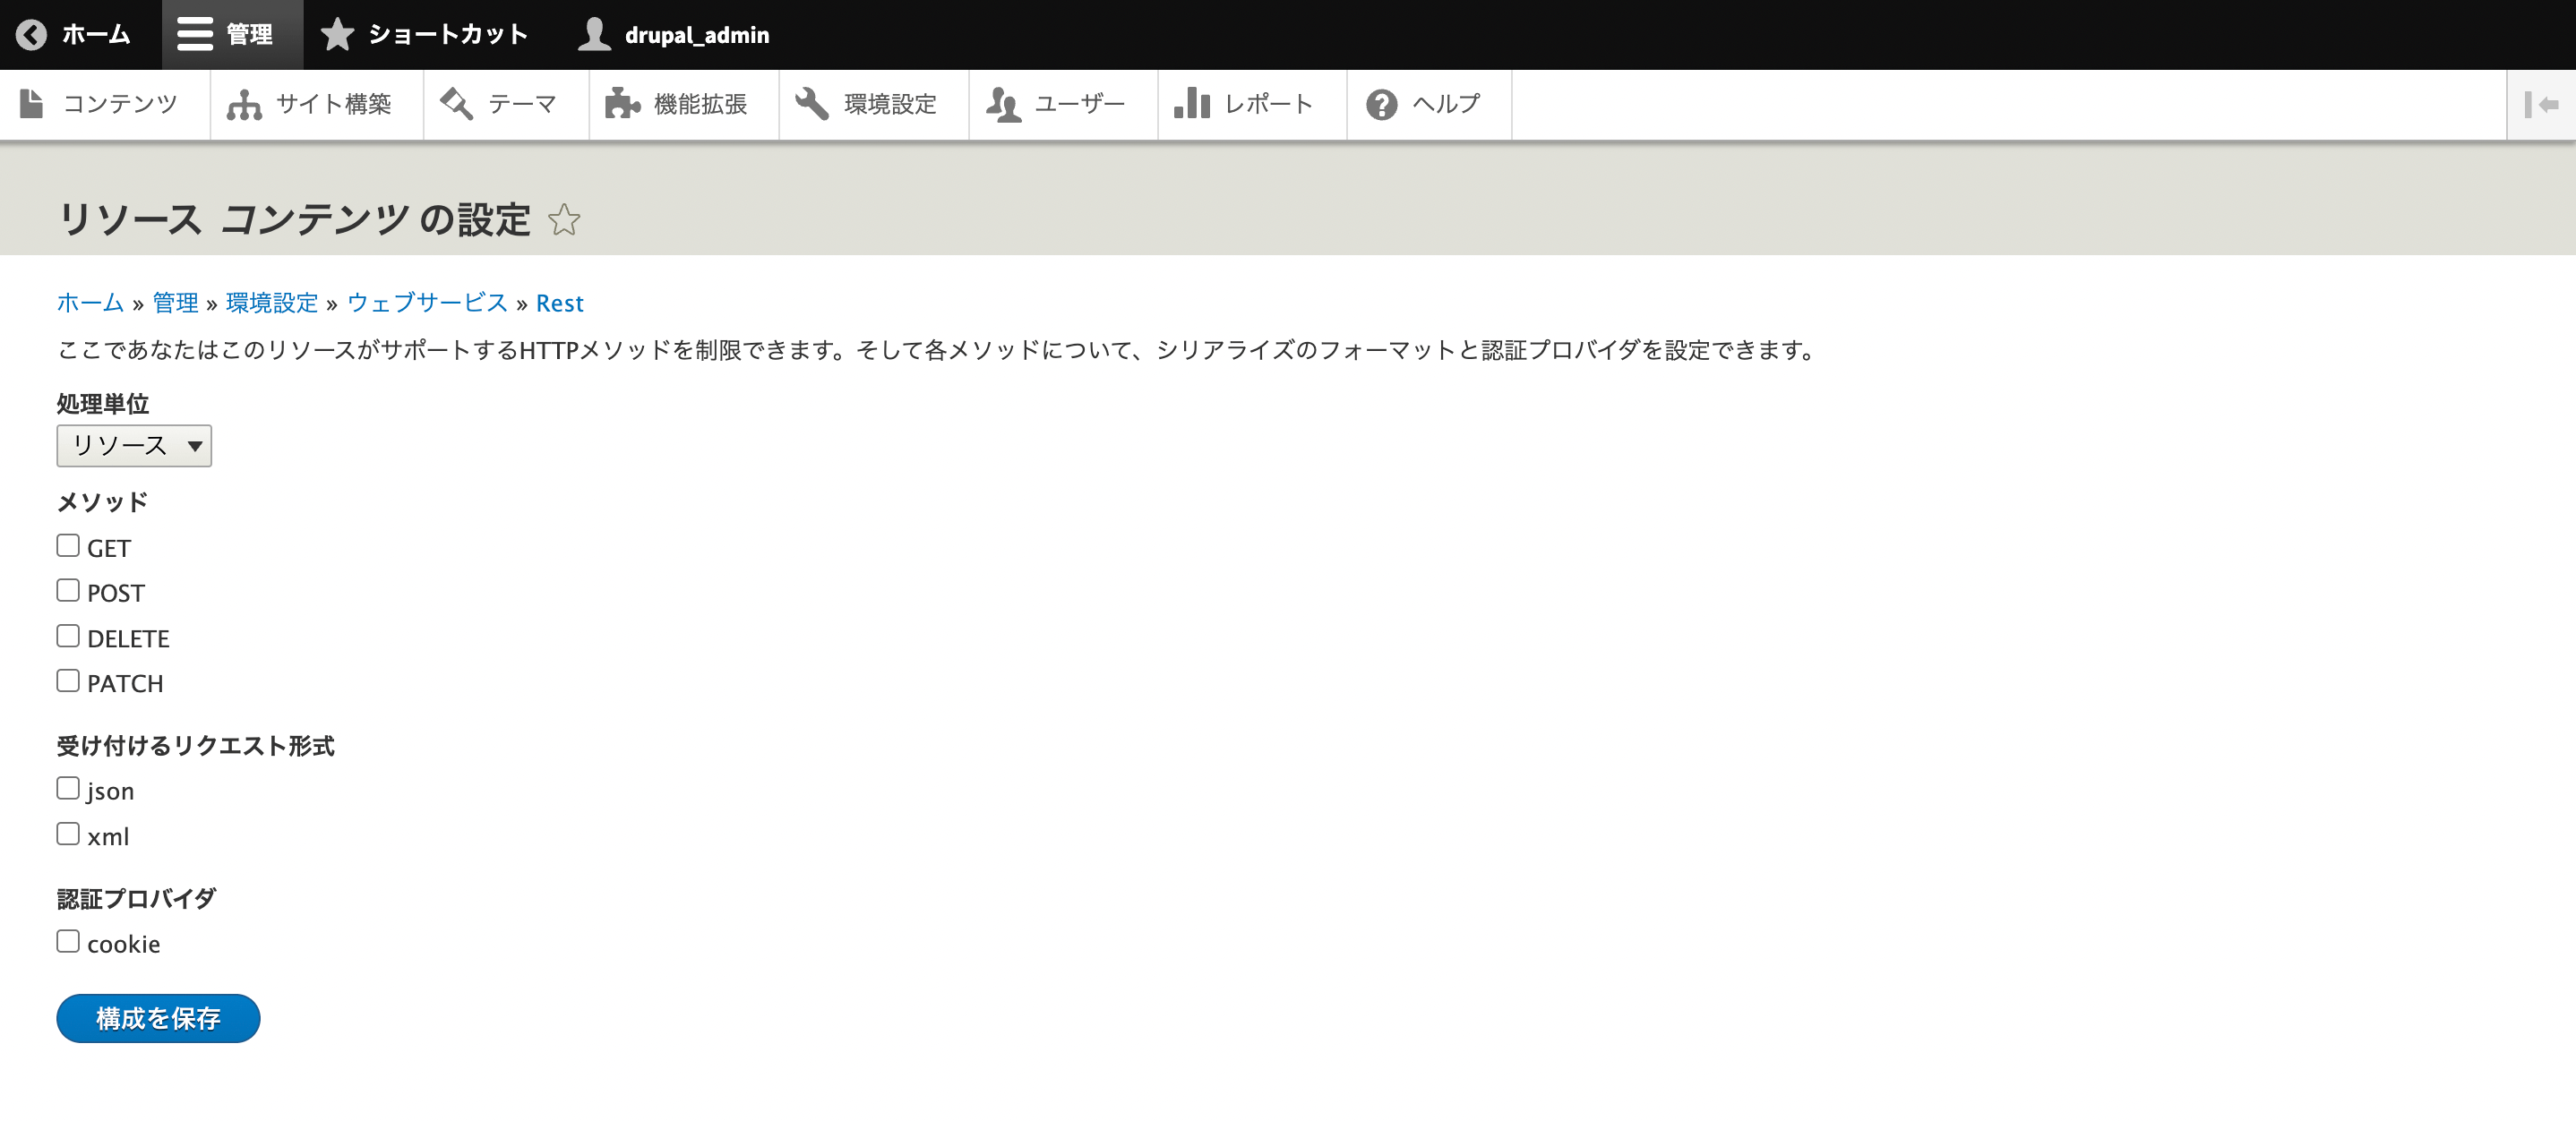
Task: Open the ヘルプ menu label
Action: (1446, 104)
